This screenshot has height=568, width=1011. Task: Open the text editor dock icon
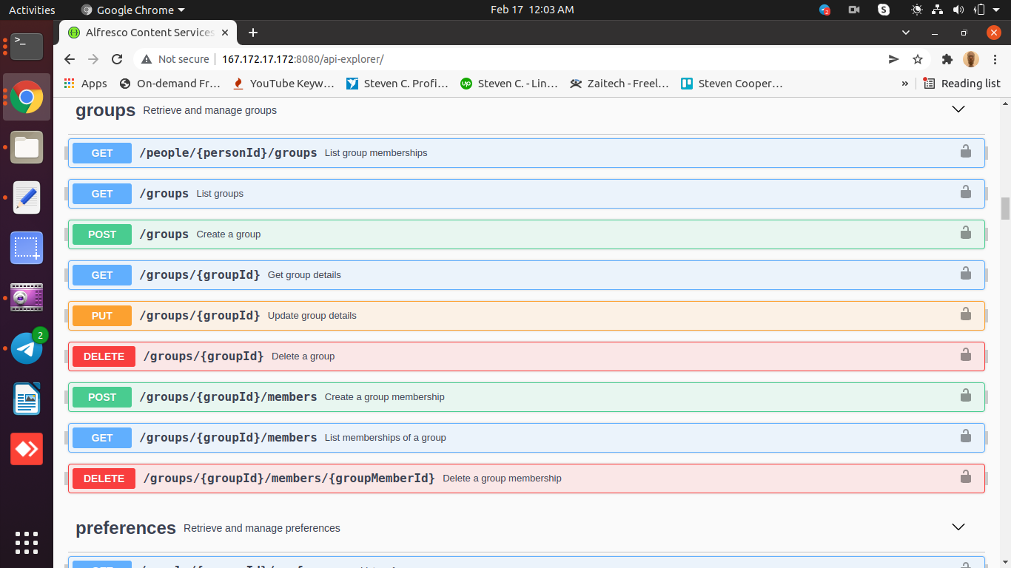pos(27,197)
